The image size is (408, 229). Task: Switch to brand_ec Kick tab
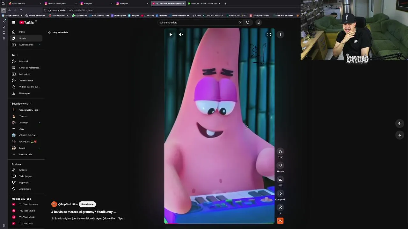point(204,3)
